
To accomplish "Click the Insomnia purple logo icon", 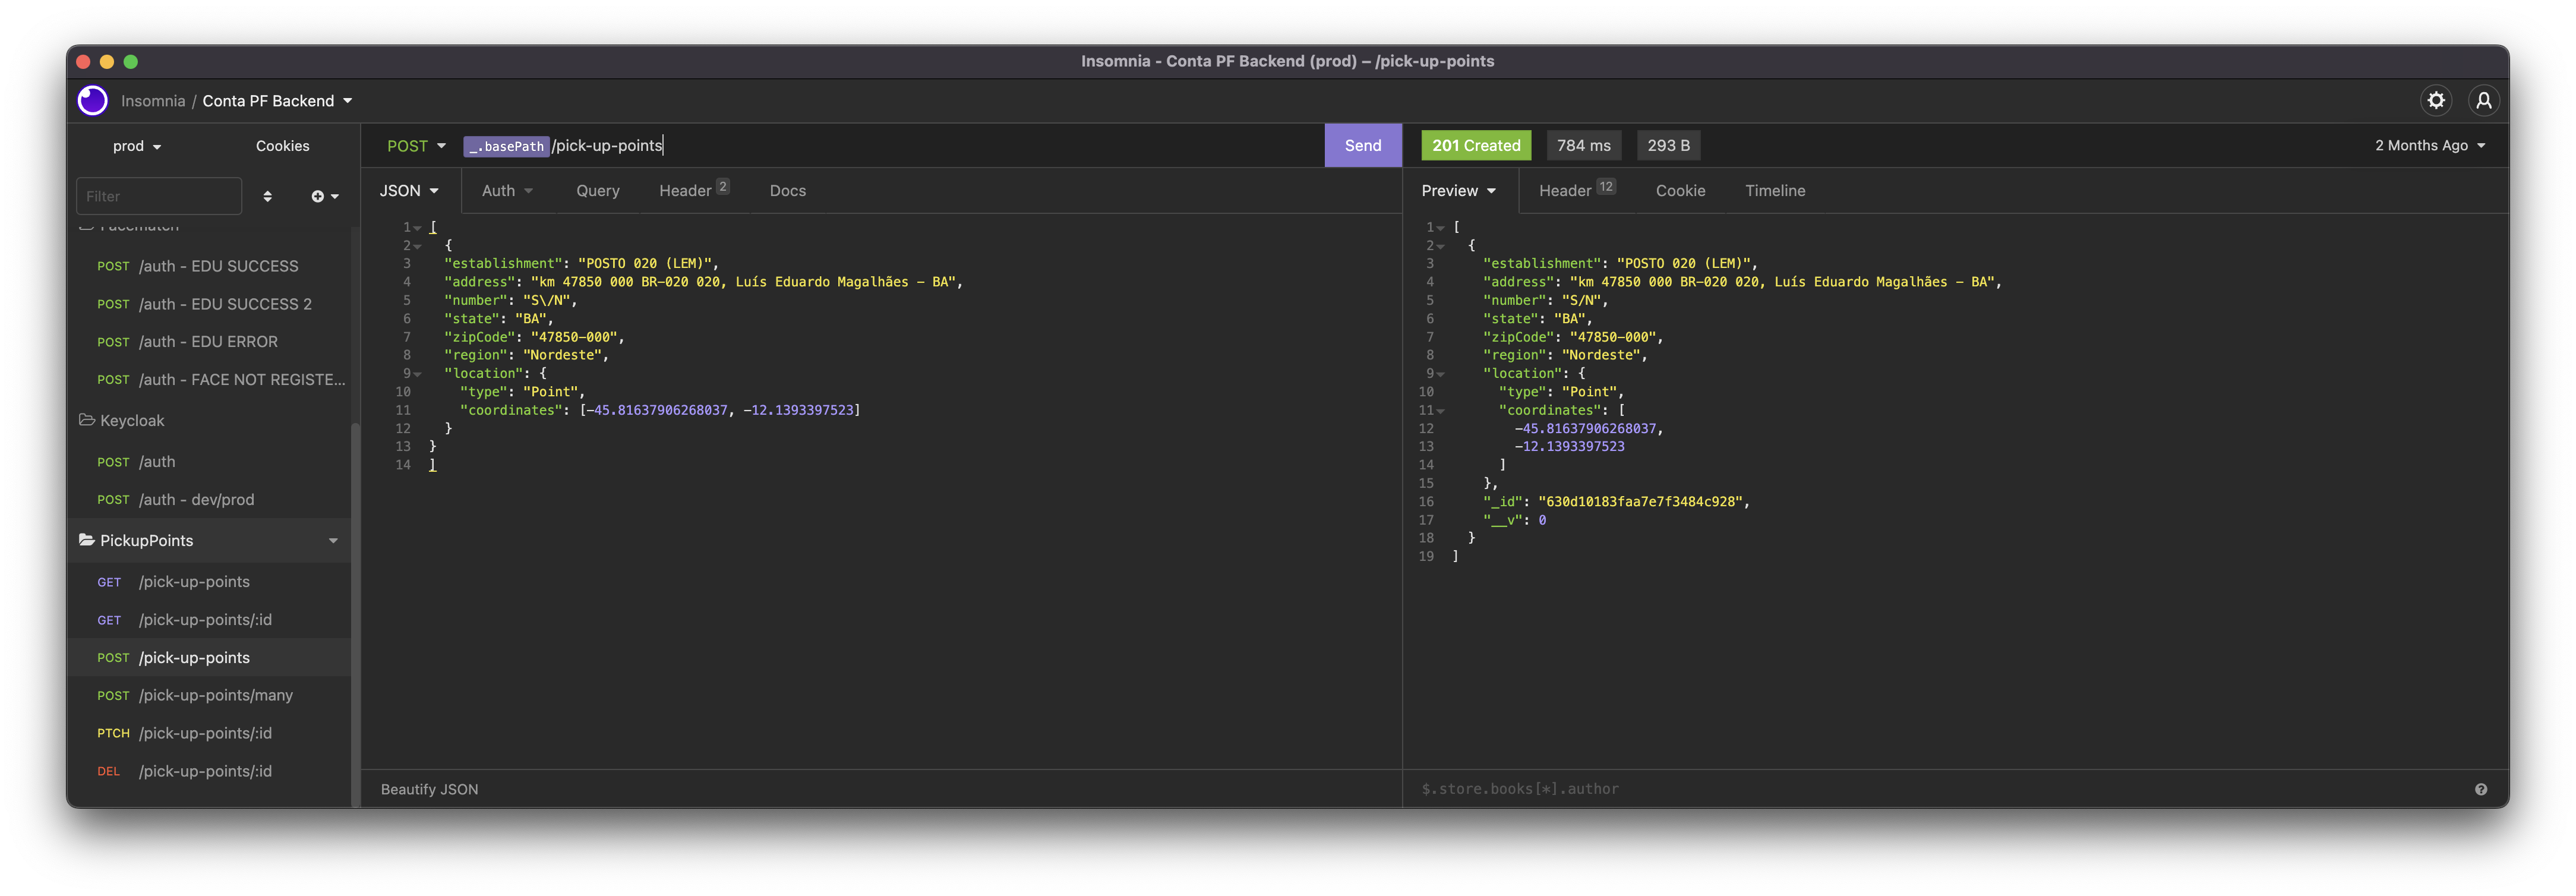I will pos(93,101).
